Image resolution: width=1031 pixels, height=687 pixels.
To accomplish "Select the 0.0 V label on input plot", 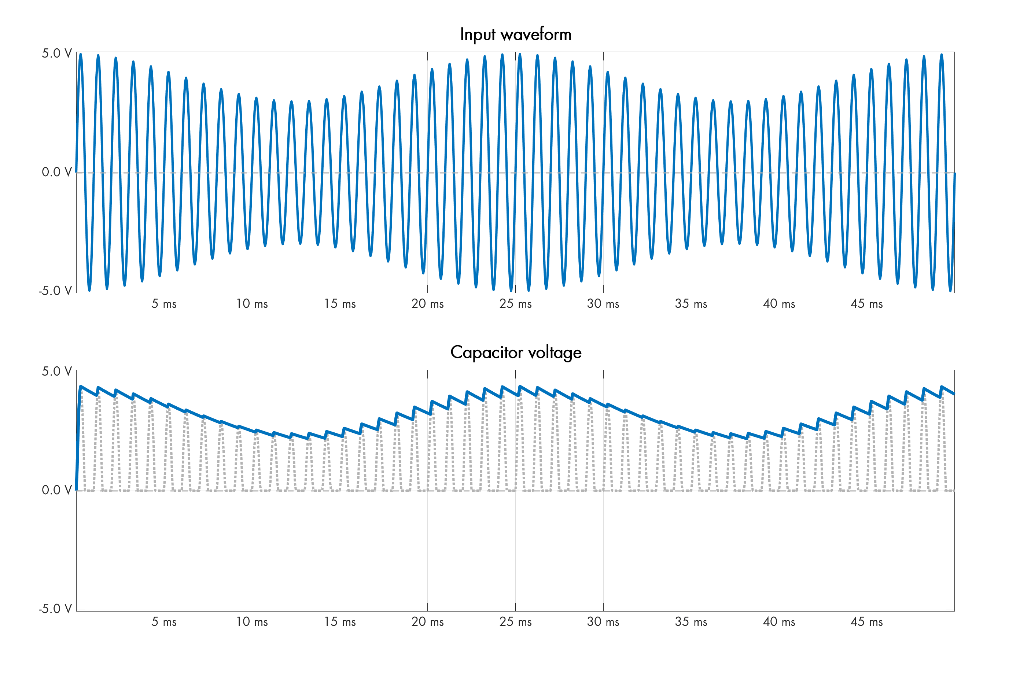I will (56, 172).
